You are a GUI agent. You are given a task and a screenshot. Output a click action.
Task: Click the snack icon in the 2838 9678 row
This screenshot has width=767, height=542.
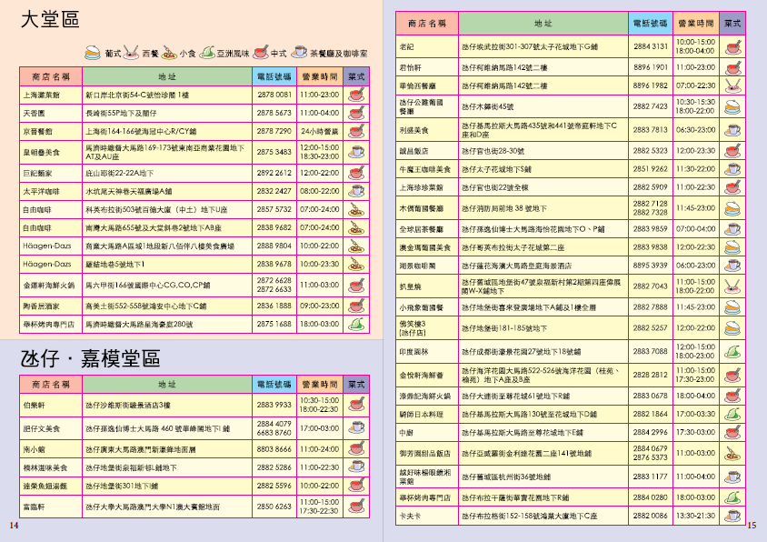[356, 264]
